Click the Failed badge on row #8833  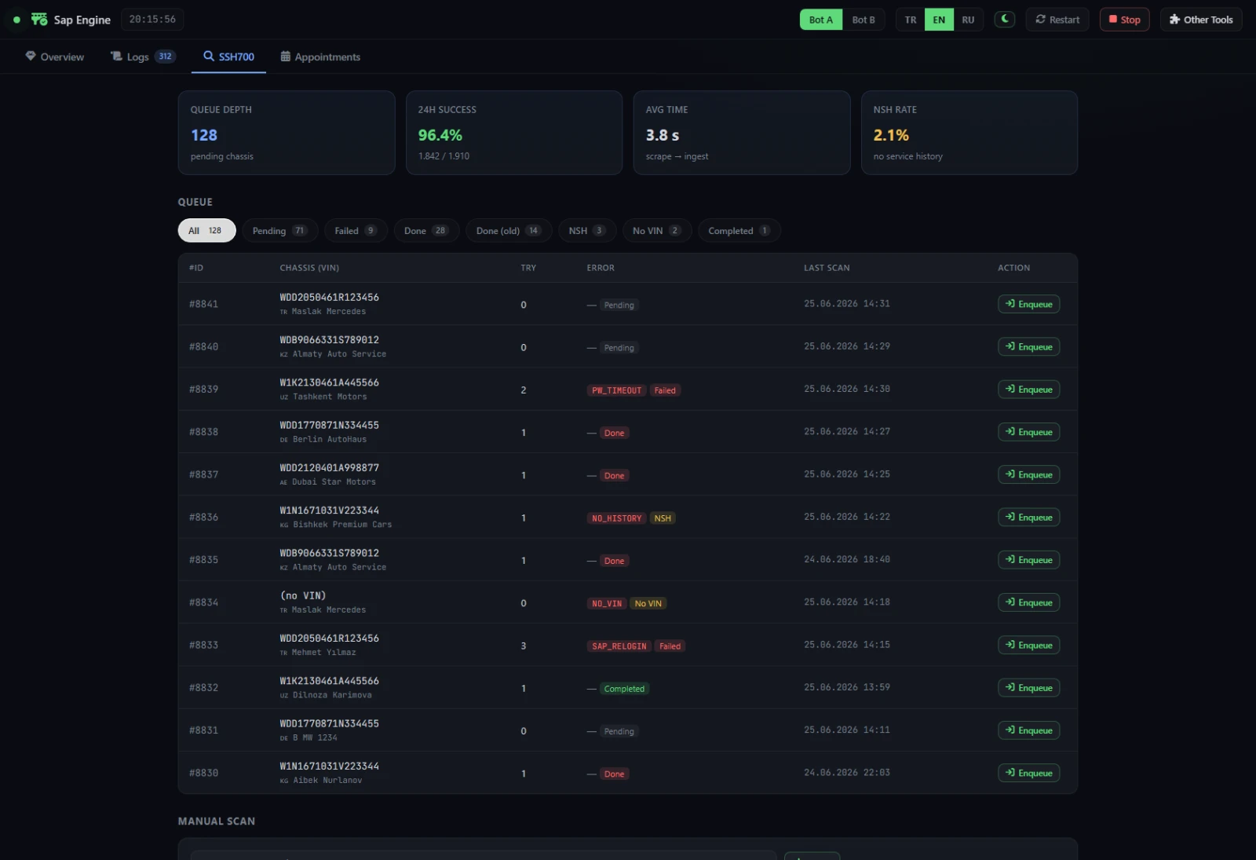click(x=670, y=646)
